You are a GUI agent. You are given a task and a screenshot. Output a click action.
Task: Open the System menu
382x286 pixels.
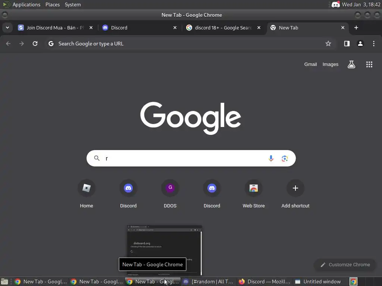tap(73, 4)
